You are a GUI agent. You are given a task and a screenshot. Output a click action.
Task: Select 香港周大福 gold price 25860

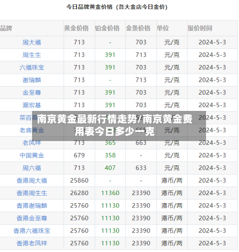click(79, 180)
